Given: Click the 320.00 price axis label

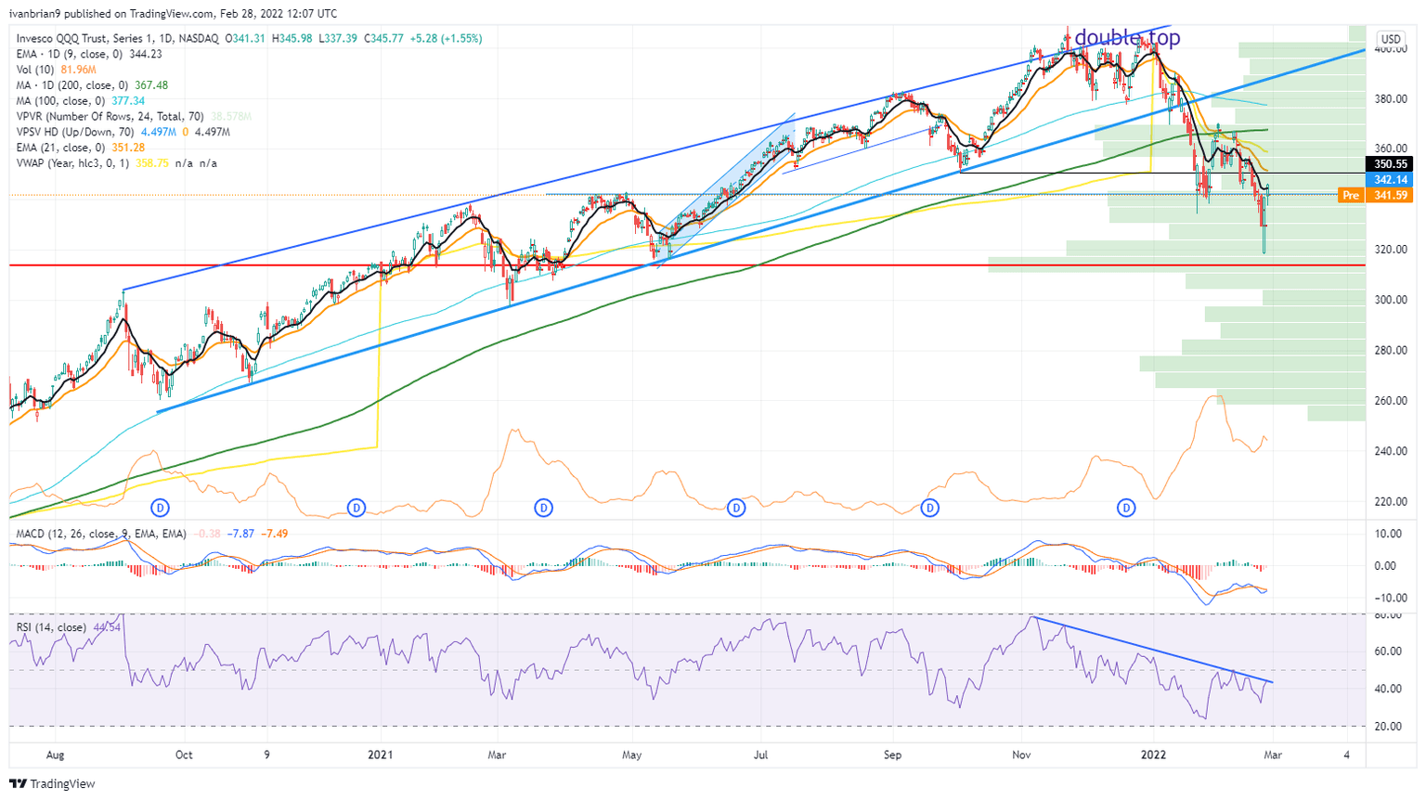Looking at the screenshot, I should (1392, 250).
